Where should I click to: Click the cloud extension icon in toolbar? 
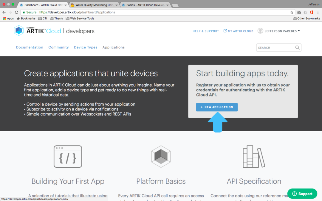305,12
